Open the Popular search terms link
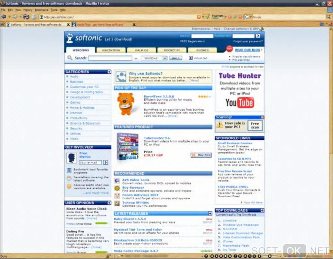Viewport: 333px width, 259px height. (x=246, y=57)
